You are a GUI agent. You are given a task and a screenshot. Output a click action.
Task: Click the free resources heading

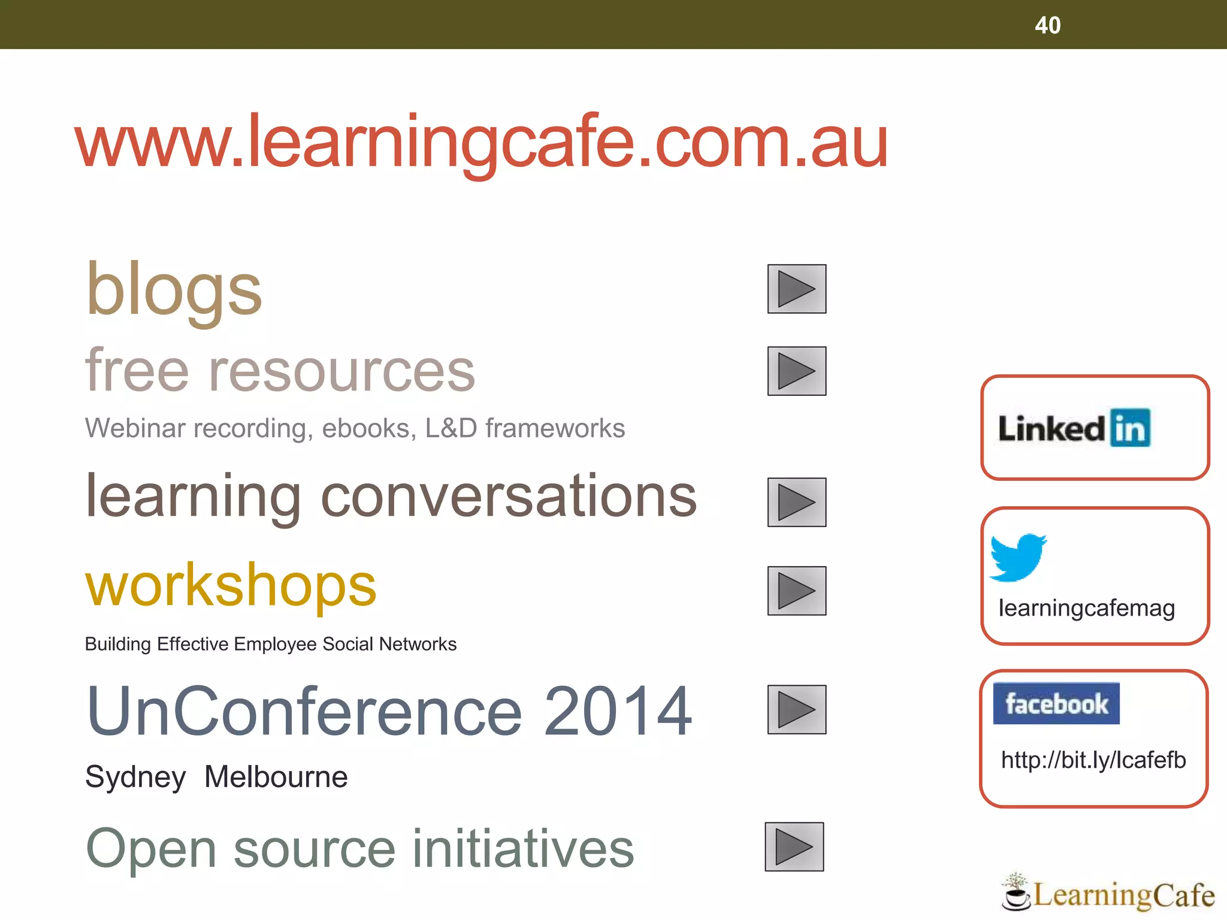click(x=280, y=371)
